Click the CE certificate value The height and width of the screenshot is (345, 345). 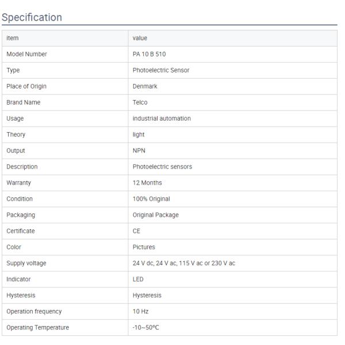pos(136,231)
